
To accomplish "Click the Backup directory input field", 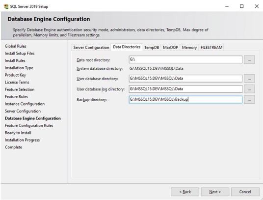I will [x=185, y=99].
